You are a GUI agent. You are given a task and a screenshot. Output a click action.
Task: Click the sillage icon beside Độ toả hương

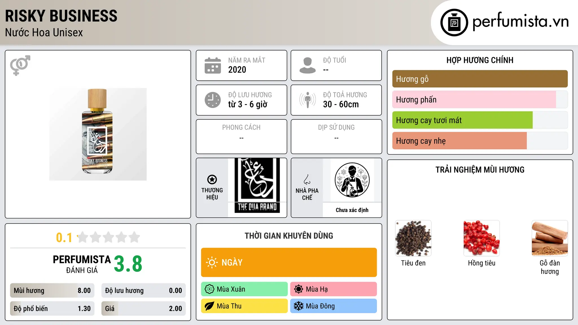308,100
